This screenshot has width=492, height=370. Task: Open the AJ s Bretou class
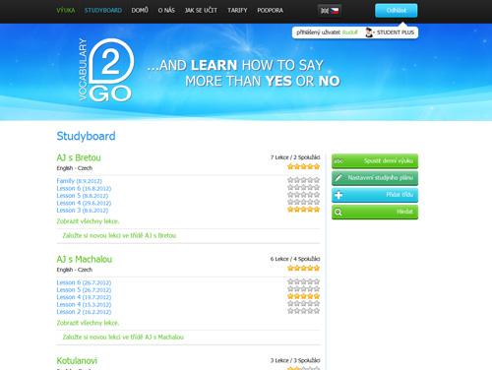[79, 157]
